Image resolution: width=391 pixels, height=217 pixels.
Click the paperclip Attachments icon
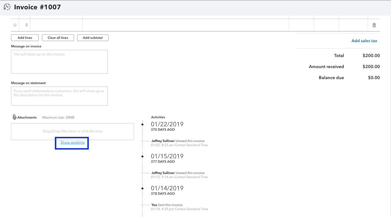(x=14, y=117)
